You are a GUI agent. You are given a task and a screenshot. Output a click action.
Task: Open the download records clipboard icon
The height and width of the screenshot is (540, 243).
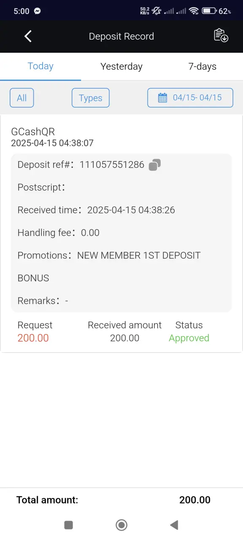[221, 35]
